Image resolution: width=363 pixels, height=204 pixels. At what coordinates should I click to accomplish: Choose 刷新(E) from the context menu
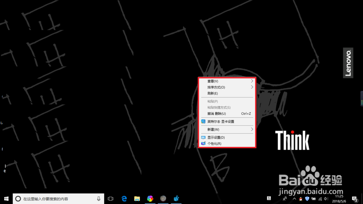(x=227, y=93)
